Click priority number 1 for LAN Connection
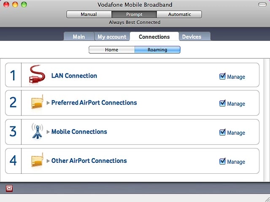Image resolution: width=270 pixels, height=202 pixels. coord(13,75)
